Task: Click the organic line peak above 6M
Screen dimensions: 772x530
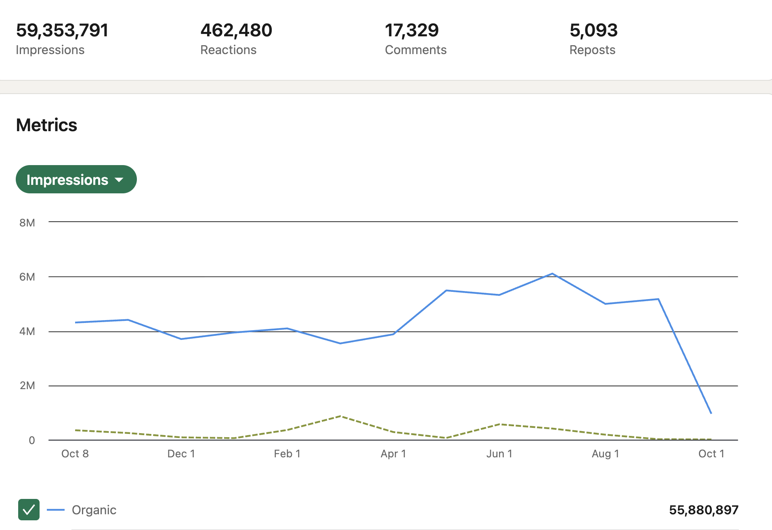Action: (x=552, y=274)
